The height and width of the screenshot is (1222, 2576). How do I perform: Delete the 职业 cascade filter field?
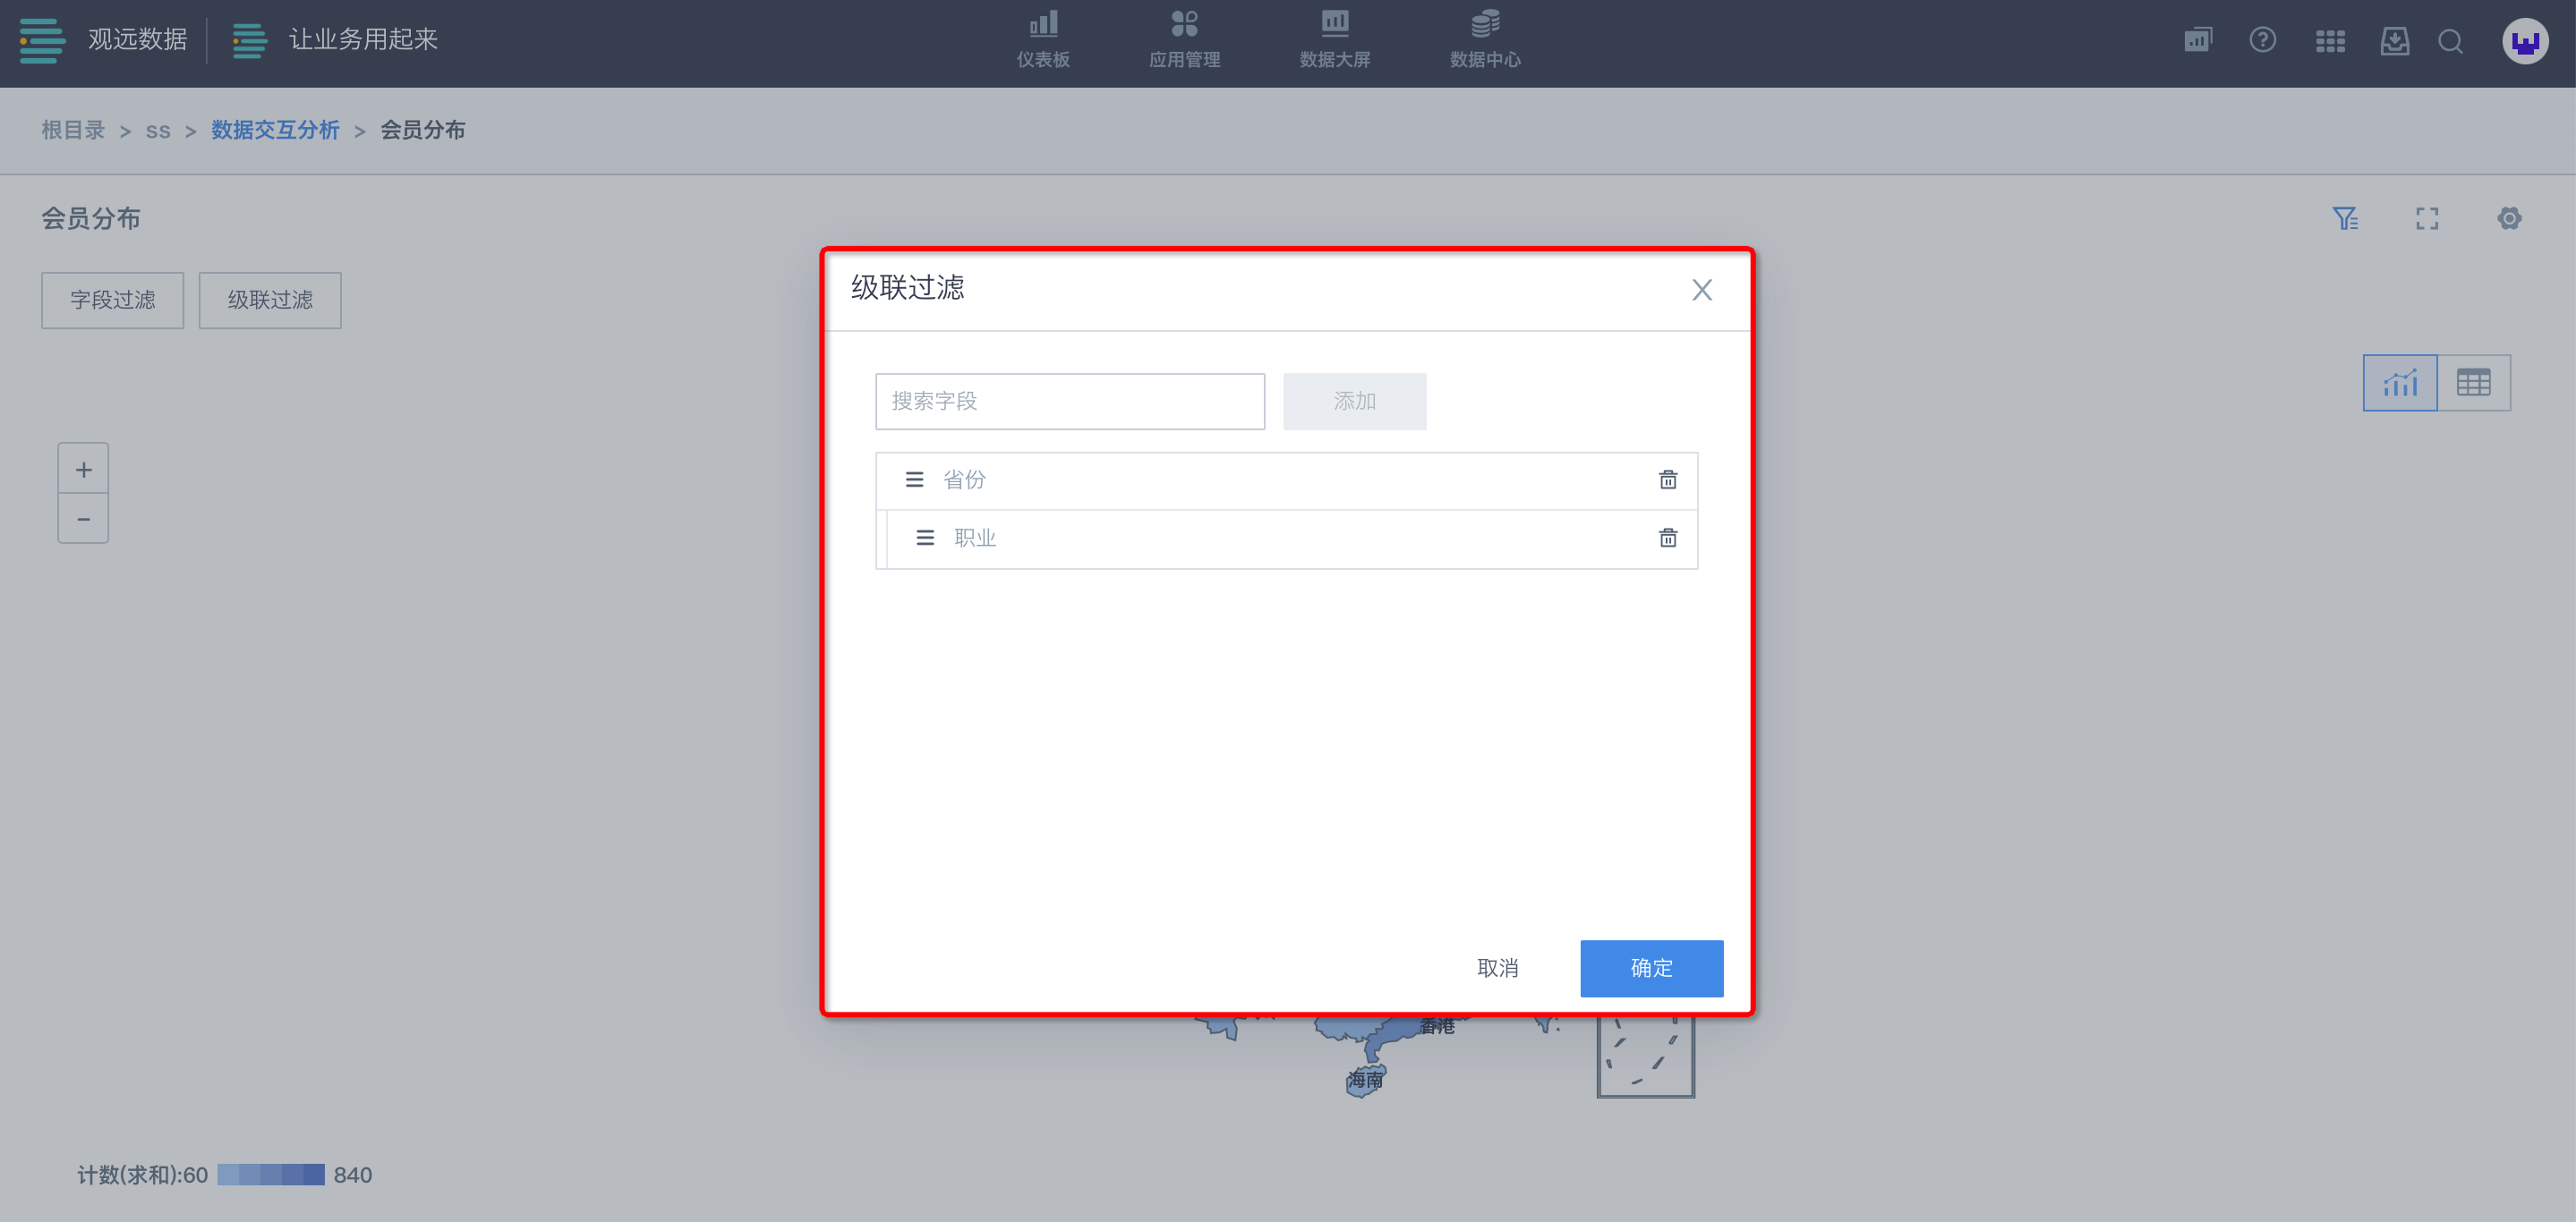(1667, 539)
